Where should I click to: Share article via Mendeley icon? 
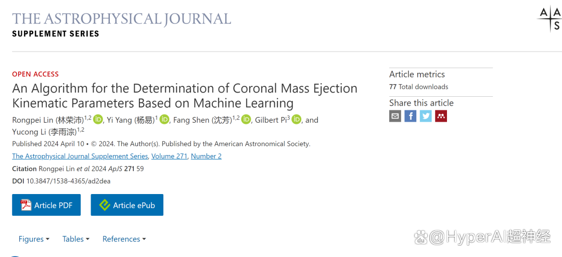(x=441, y=116)
